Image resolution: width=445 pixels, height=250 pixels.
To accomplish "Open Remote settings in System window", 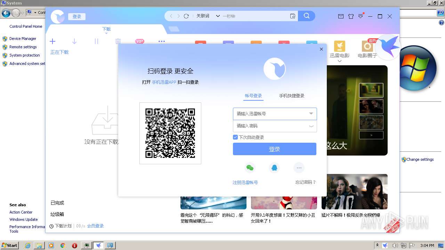I will coord(23,47).
